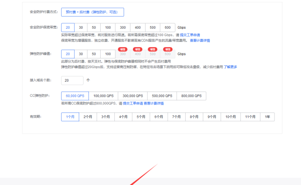Screen dimensions: 301x185
Task: Select 500,000 QPS CC elastic protection
Action: pyautogui.click(x=162, y=96)
